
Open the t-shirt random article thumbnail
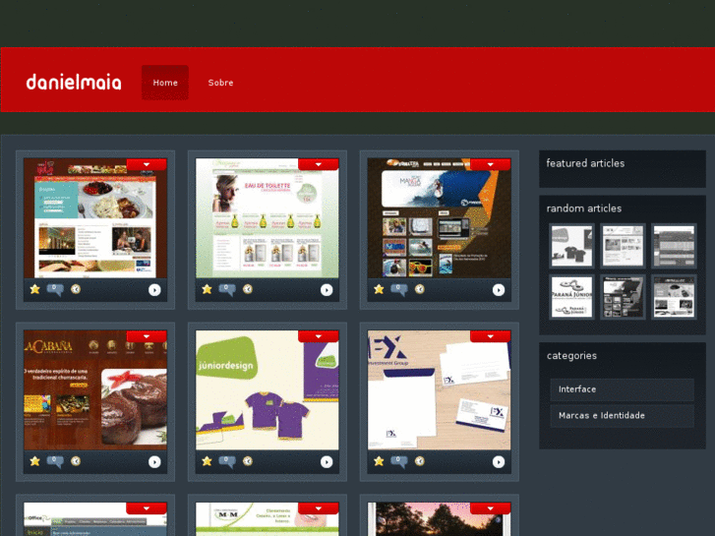(571, 246)
